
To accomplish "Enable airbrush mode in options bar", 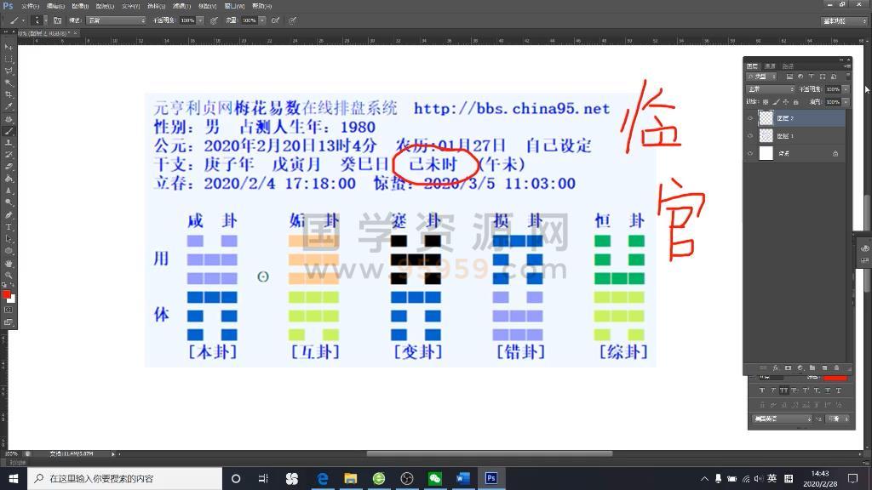I will pos(275,20).
